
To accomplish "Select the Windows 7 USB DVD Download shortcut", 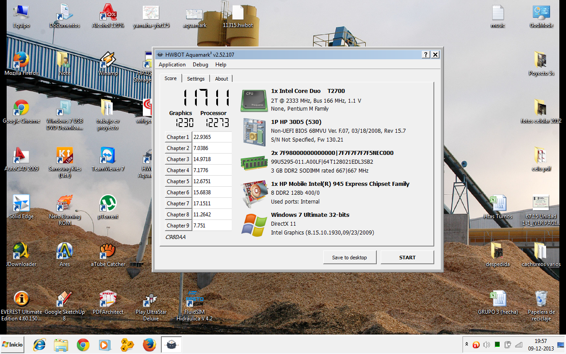I will pyautogui.click(x=65, y=115).
